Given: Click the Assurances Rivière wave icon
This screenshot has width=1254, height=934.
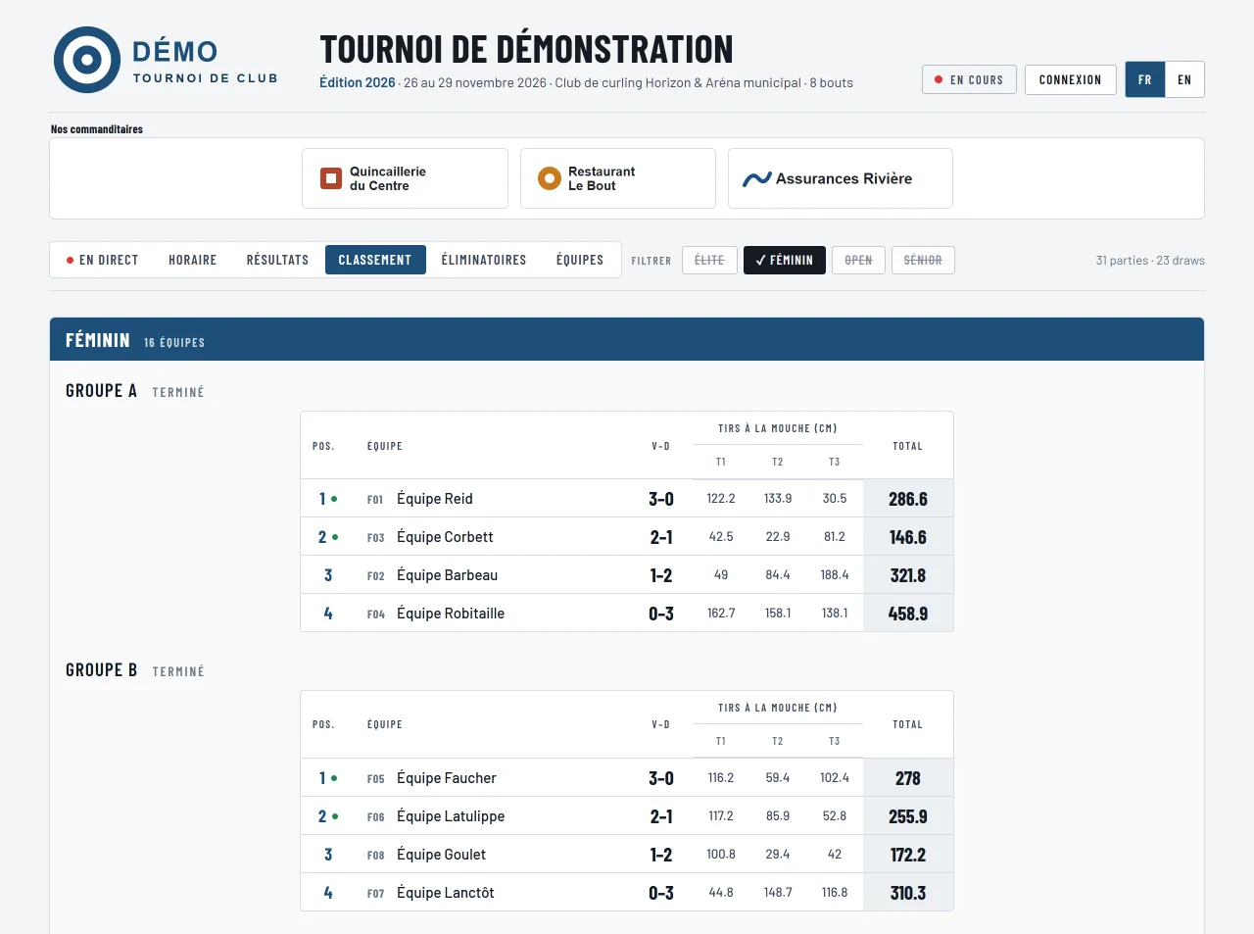Looking at the screenshot, I should click(x=757, y=178).
